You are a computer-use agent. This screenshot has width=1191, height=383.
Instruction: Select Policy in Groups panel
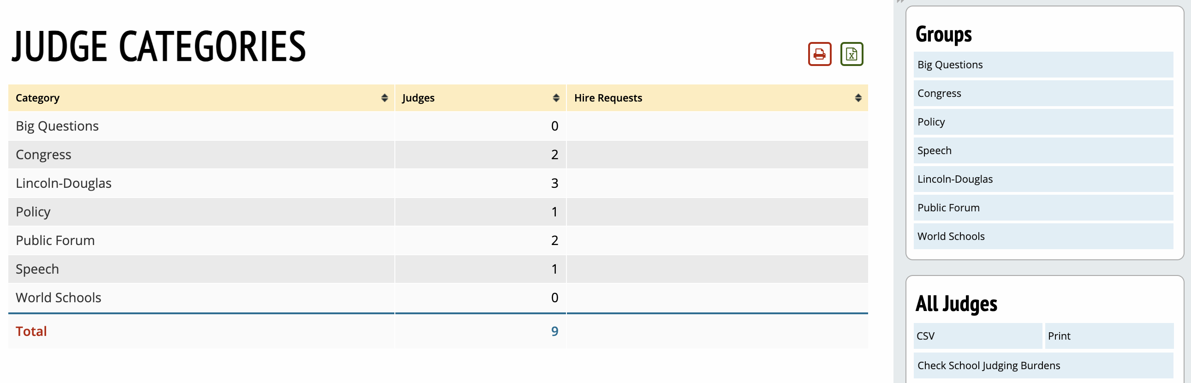[x=1042, y=122]
